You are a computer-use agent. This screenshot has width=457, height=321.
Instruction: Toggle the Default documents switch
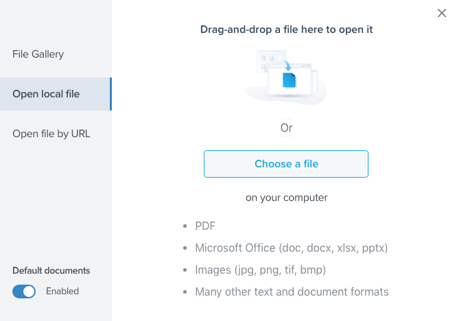(24, 292)
